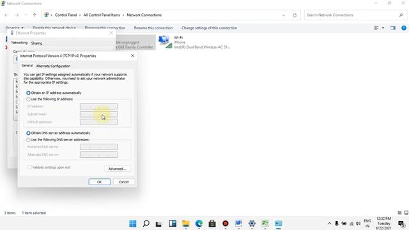
Task: Open Advanced TCP/IP settings
Action: [x=117, y=169]
